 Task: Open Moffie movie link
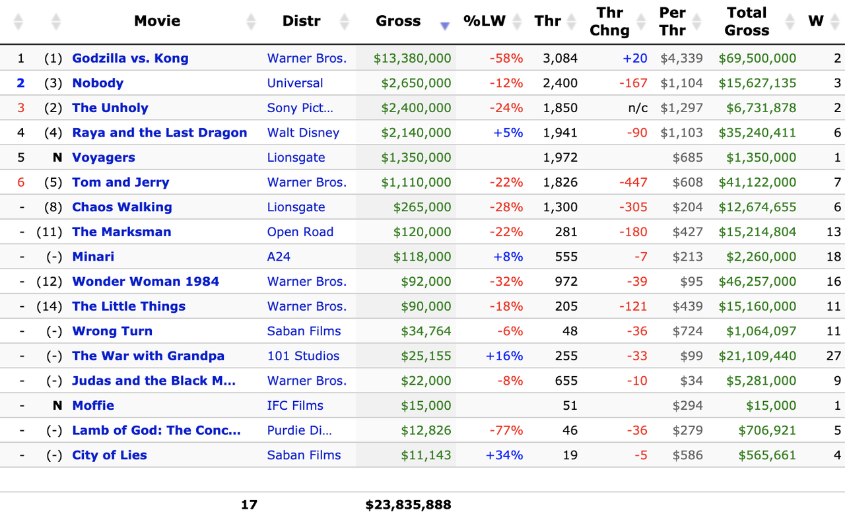pos(93,406)
